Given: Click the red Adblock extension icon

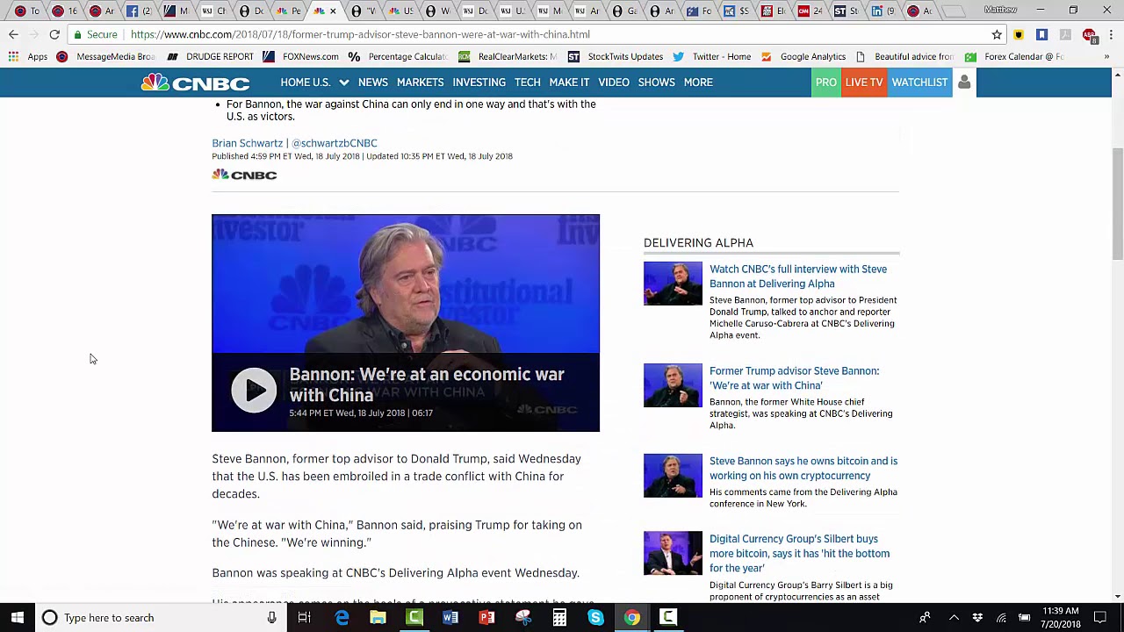Looking at the screenshot, I should point(1089,35).
